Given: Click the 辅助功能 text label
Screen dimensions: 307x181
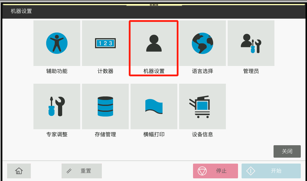Looking at the screenshot, I should [x=57, y=71].
